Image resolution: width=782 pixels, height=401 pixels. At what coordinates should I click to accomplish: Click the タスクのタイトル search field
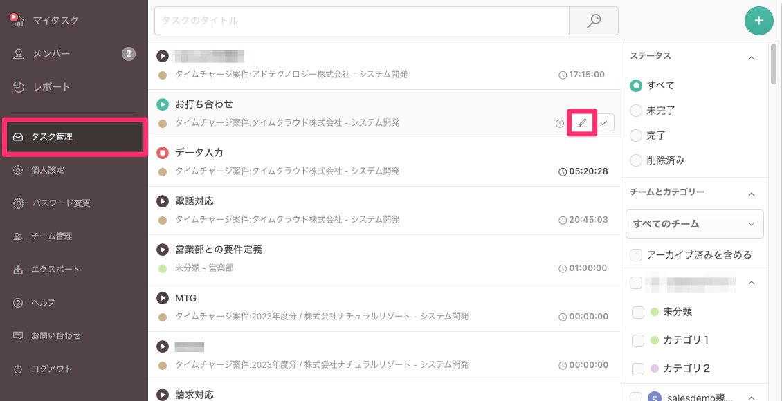361,21
